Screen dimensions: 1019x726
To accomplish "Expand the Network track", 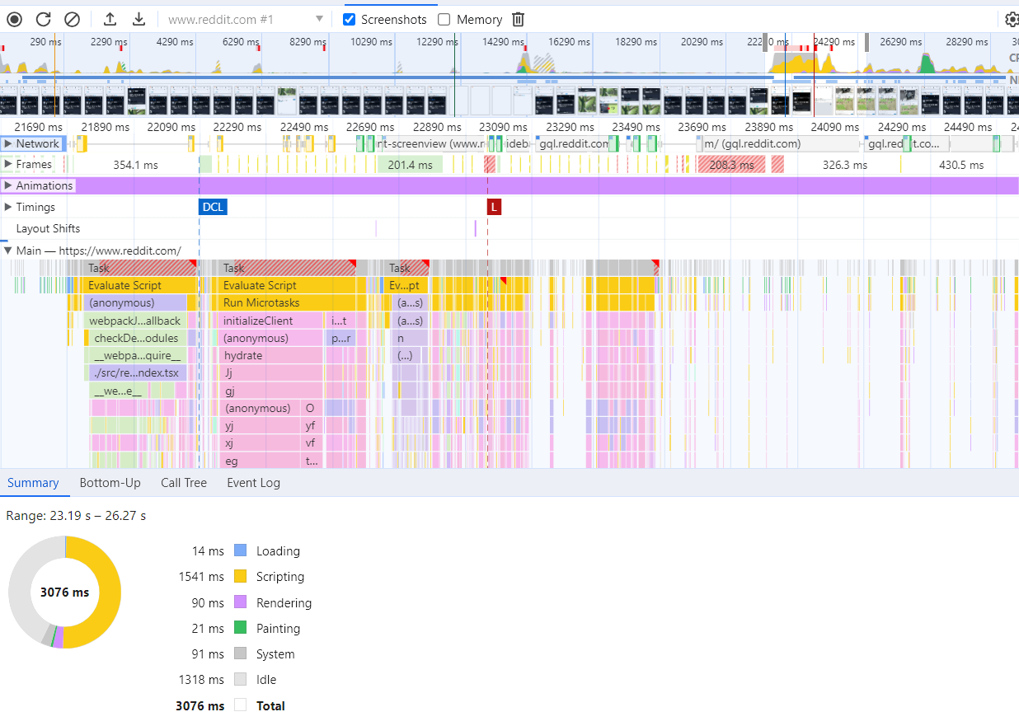I will tap(10, 143).
